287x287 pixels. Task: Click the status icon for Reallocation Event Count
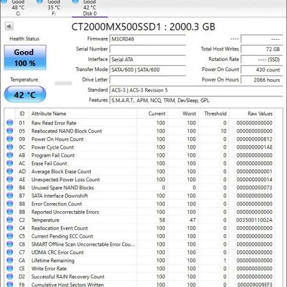pos(10,228)
